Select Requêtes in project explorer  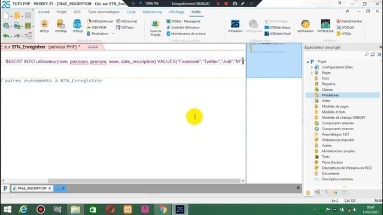click(x=329, y=84)
